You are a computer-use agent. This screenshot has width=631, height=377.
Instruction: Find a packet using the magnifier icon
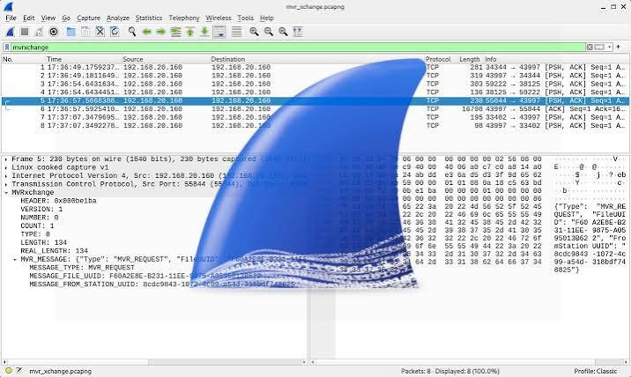[x=132, y=32]
